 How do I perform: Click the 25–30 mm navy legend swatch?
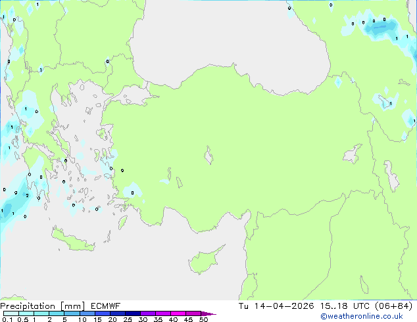pyautogui.click(x=132, y=313)
